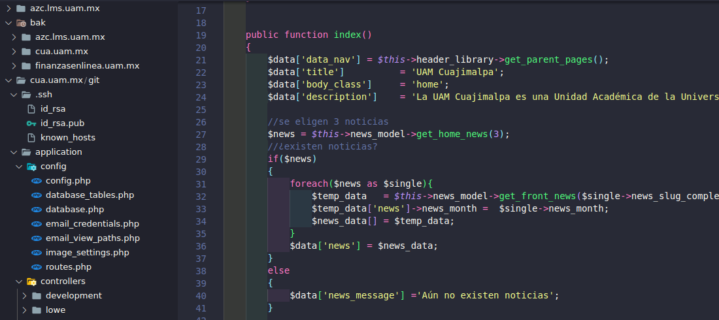
Task: Collapse the application folder chevron
Action: tap(13, 152)
